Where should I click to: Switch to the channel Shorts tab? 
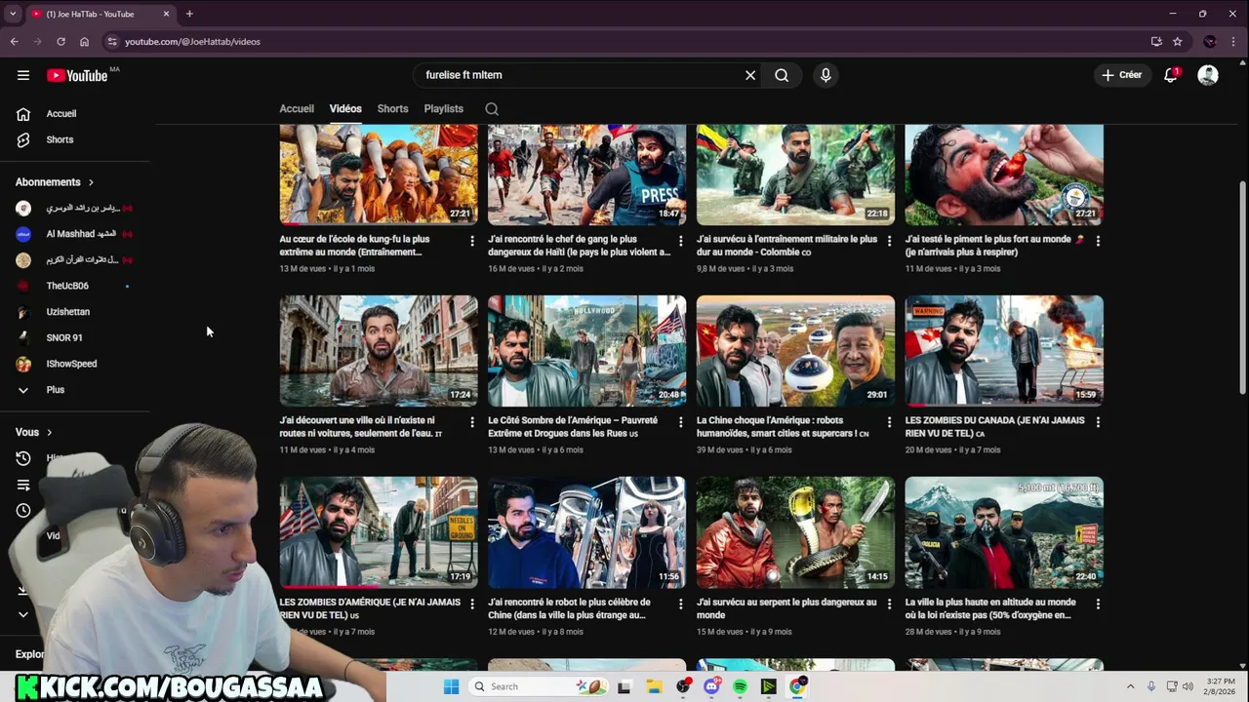[x=392, y=109]
